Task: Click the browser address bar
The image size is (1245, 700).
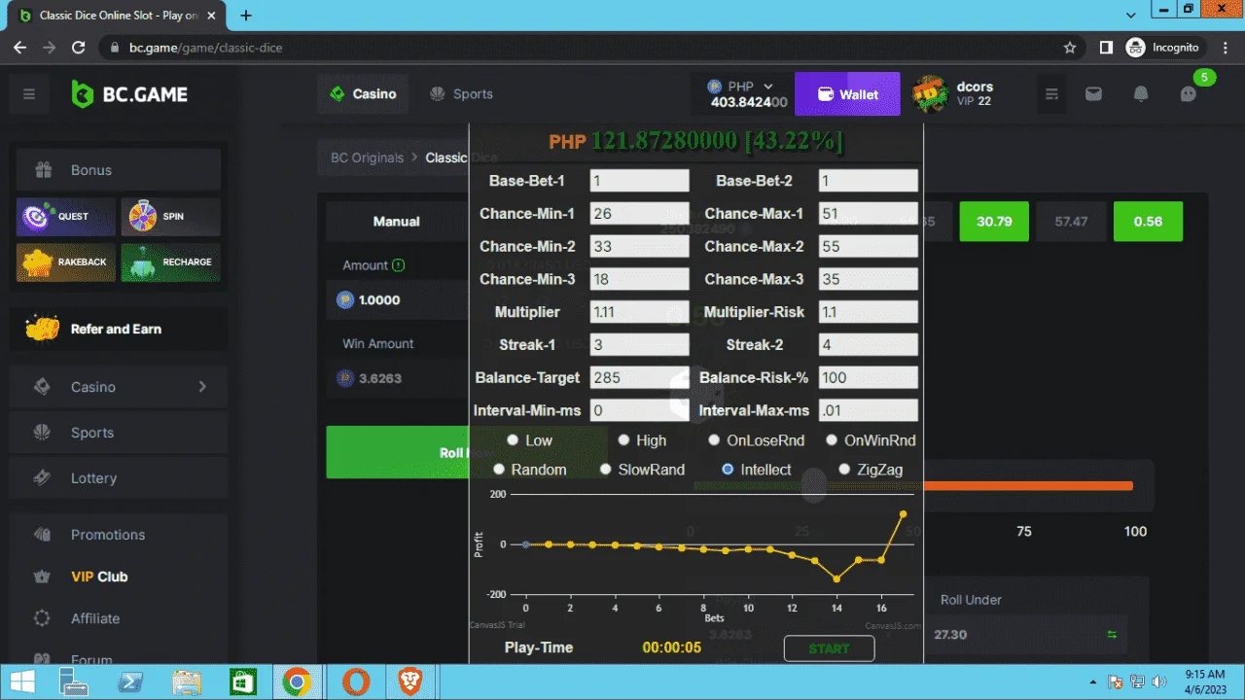Action: (584, 47)
